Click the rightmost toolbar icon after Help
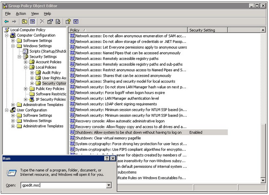Viewport: 269px width, 195px height. point(76,21)
